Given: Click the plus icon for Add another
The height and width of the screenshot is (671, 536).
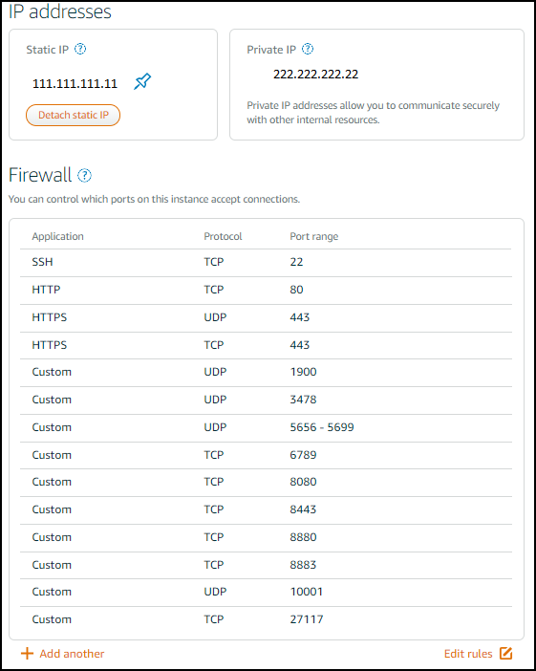Looking at the screenshot, I should (x=27, y=654).
